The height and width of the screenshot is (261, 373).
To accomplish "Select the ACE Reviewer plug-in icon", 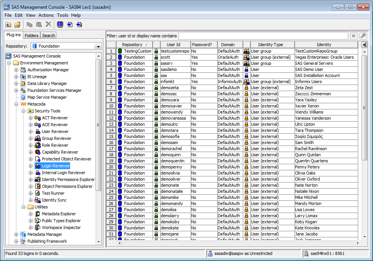I will (x=38, y=125).
